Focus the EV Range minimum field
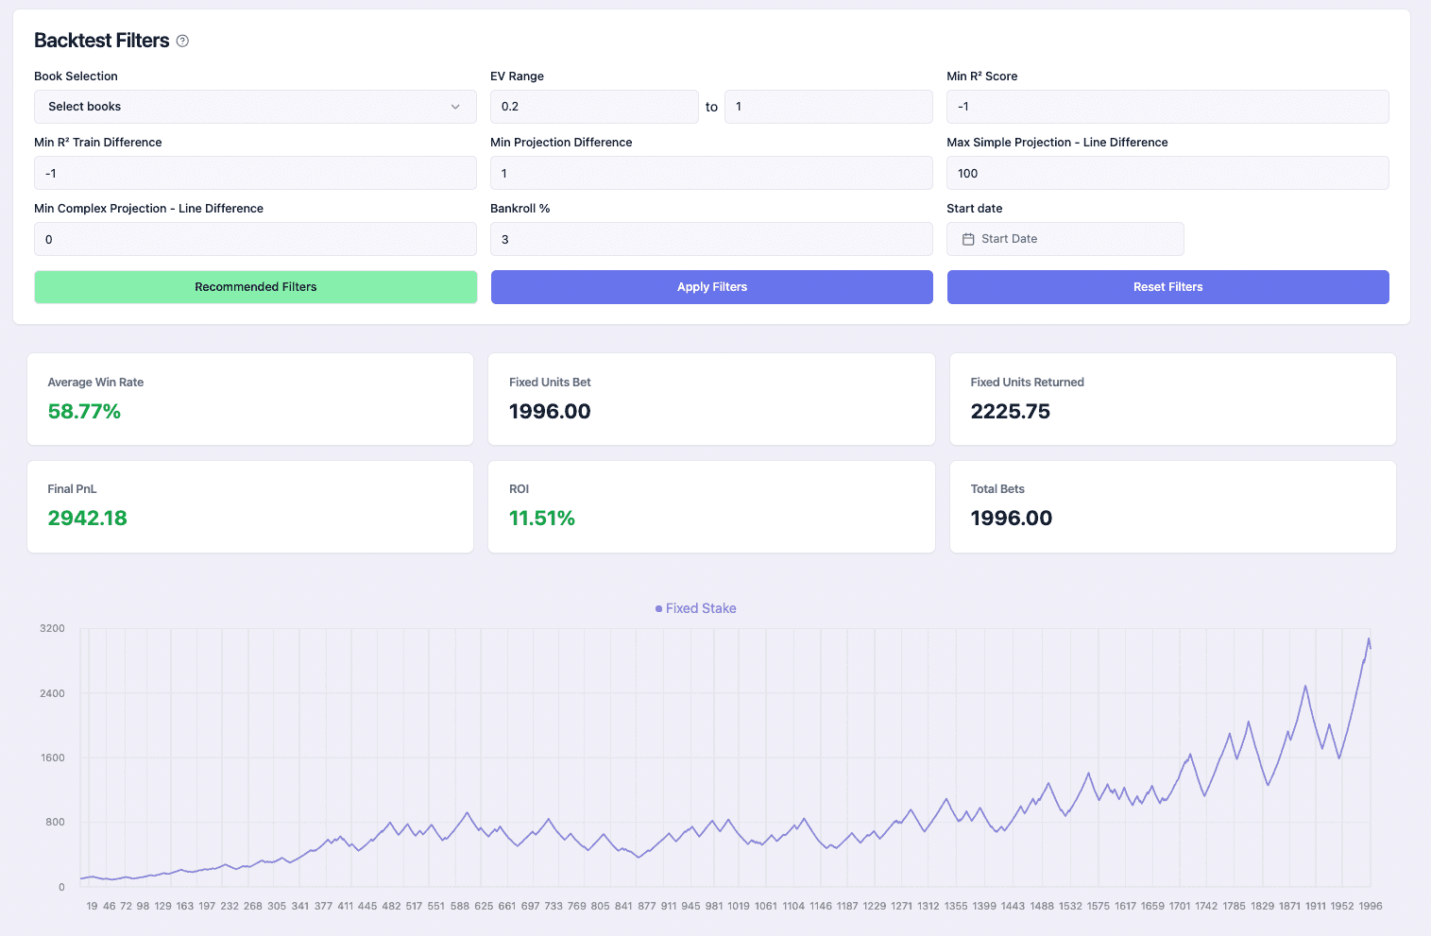The height and width of the screenshot is (936, 1431). coord(593,107)
